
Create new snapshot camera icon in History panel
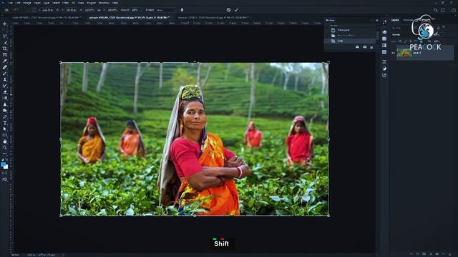[364, 47]
